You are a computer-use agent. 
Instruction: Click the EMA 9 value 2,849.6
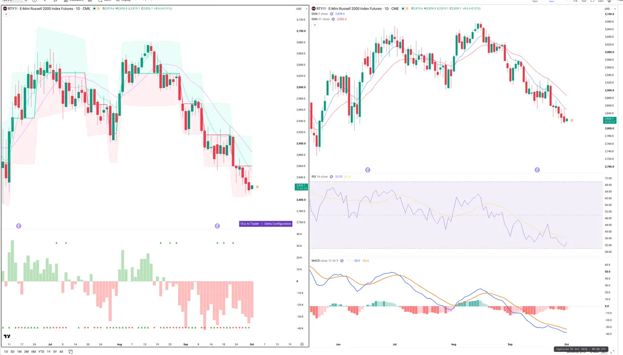point(341,14)
